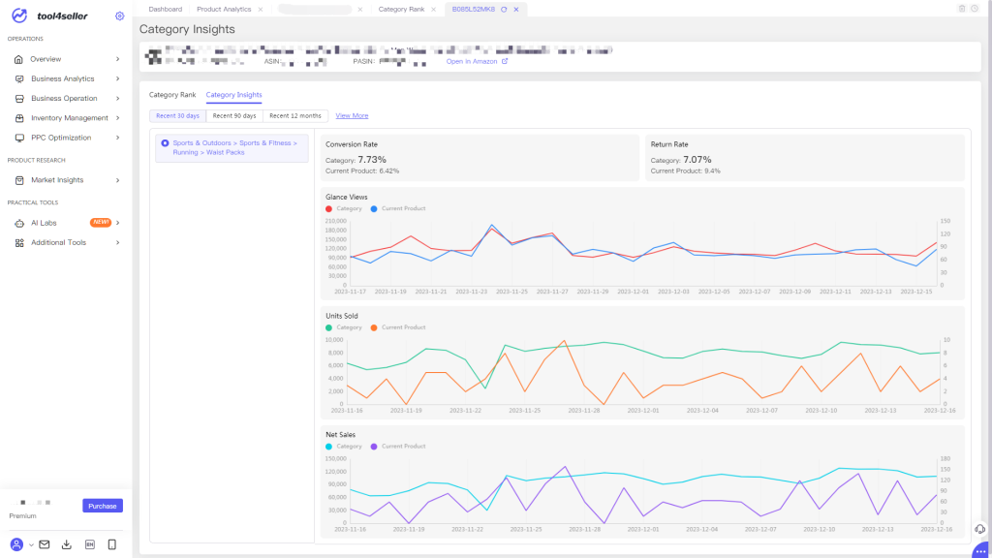Select the Category Insights sub-tab
This screenshot has height=558, width=992.
[233, 95]
